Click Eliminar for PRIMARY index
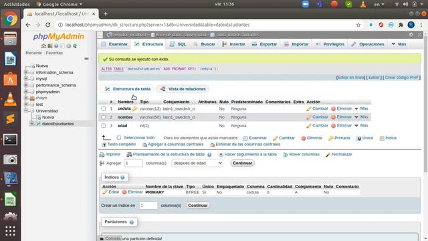 pos(132,192)
